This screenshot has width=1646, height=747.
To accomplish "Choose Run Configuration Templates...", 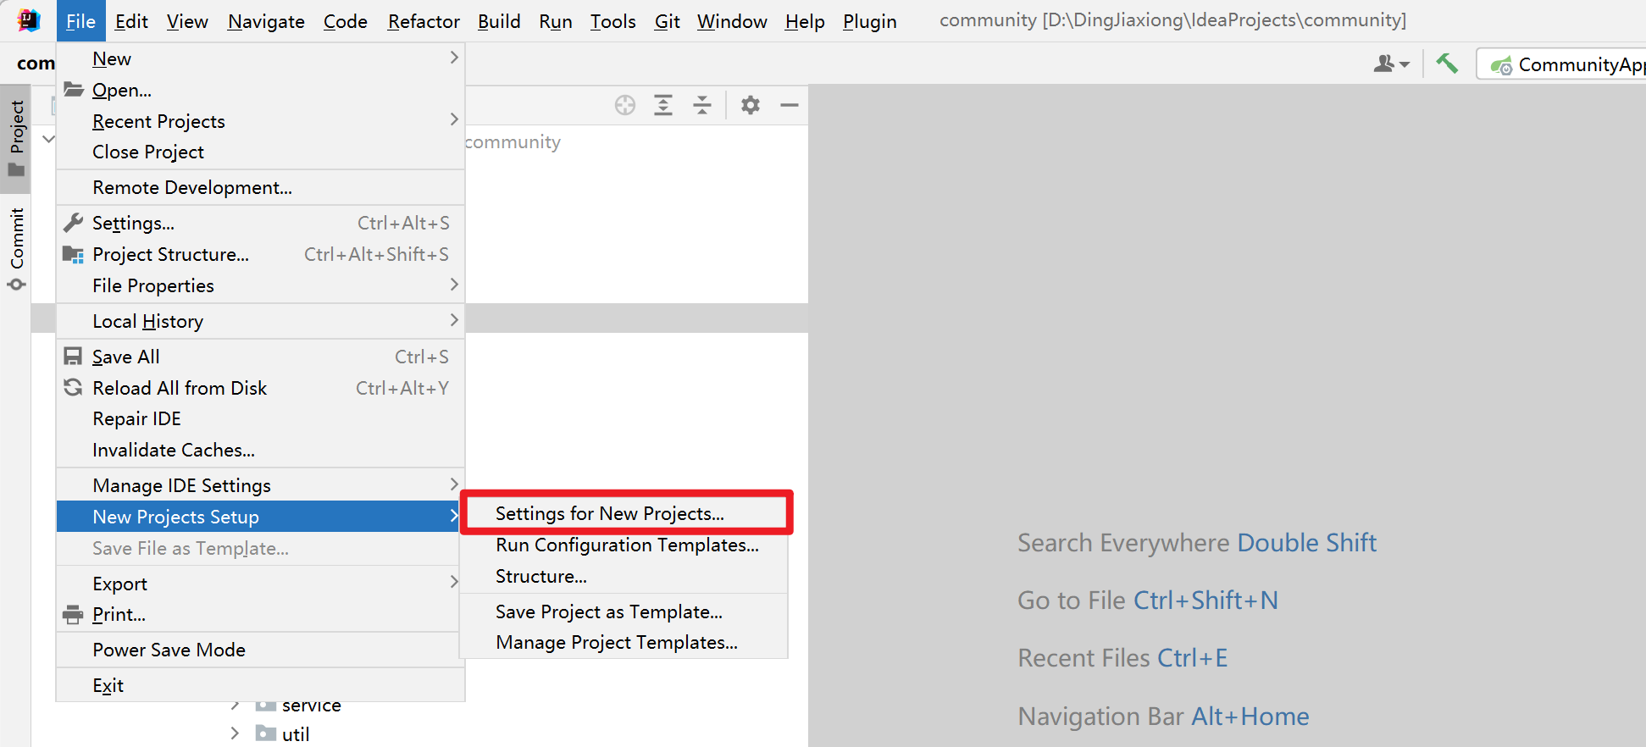I will [626, 545].
